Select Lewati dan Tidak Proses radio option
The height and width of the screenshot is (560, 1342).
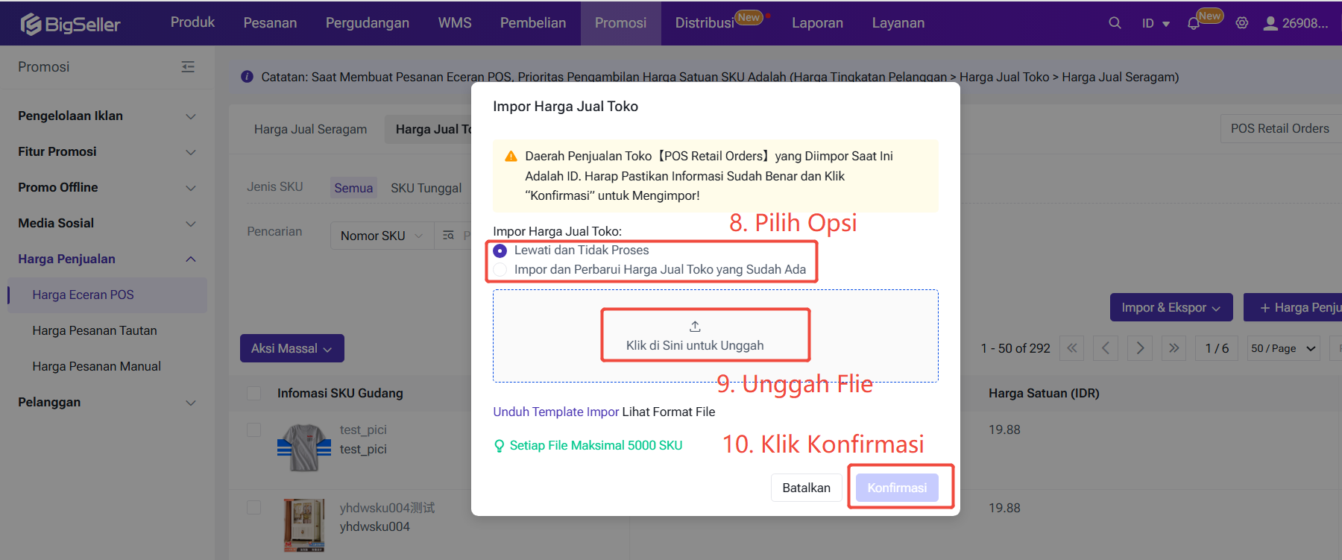500,251
